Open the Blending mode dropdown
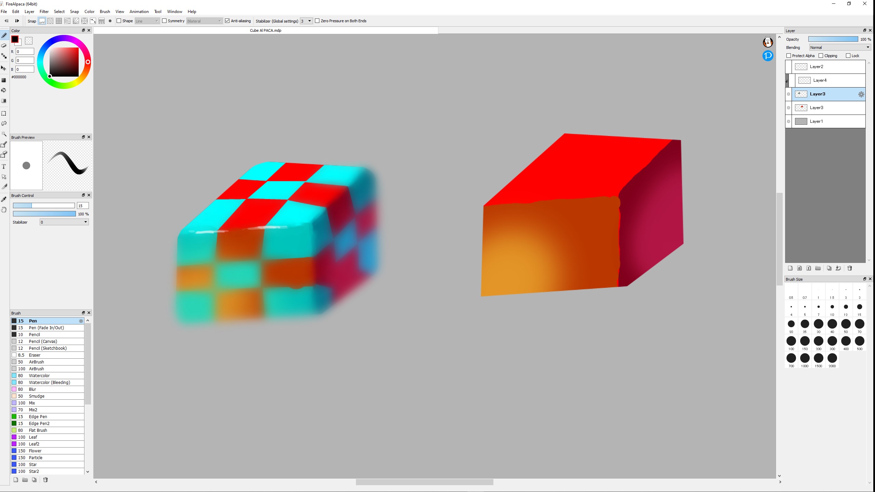The height and width of the screenshot is (492, 875). [x=839, y=48]
